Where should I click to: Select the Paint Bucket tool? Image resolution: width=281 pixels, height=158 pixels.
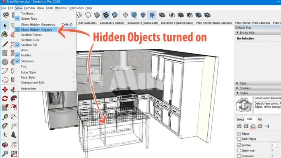(5, 34)
